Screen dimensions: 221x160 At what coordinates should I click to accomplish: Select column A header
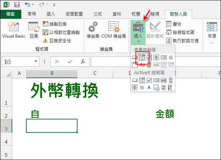[19, 73]
